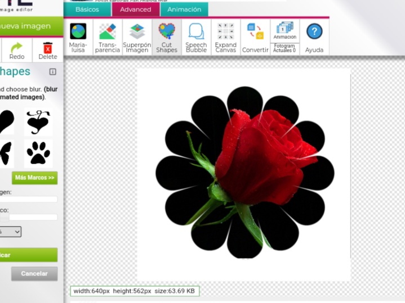Viewport: 405px width, 303px height.
Task: Open the Speech Bubble tool
Action: (196, 37)
